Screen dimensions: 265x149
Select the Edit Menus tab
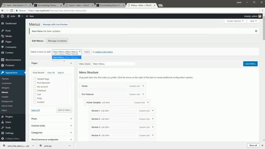coord(38,41)
